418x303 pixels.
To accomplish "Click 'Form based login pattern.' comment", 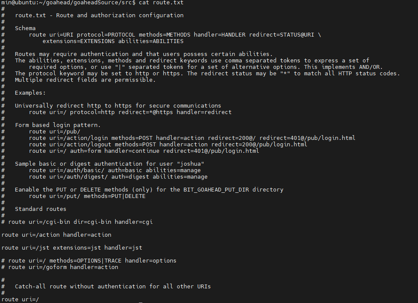I will coord(58,125).
